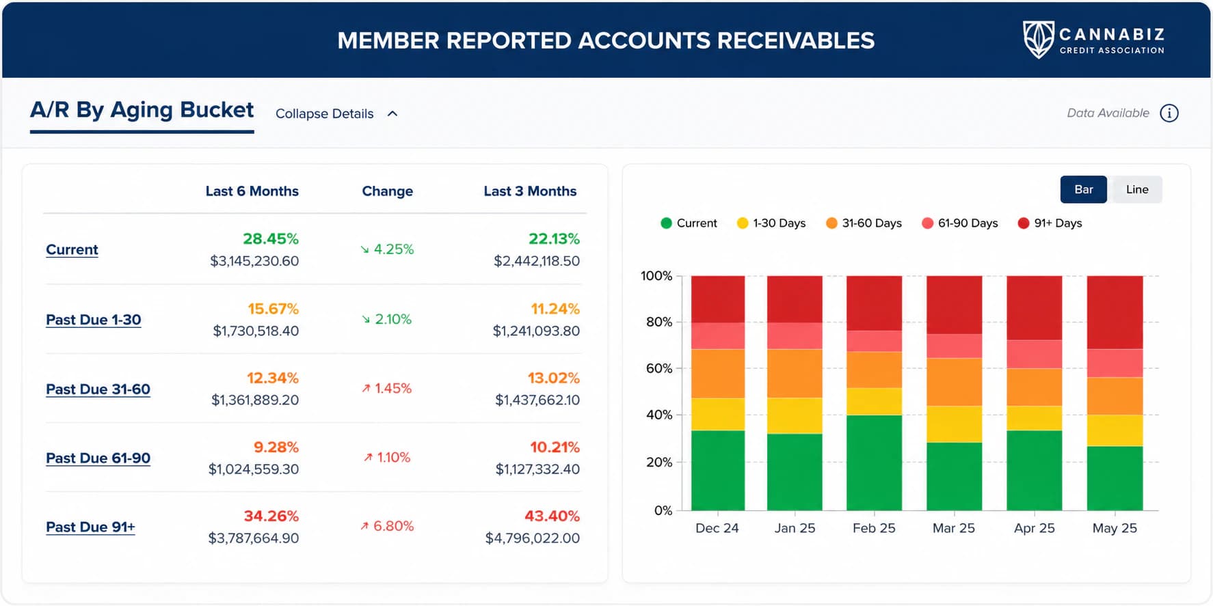Click the 10.21% value
1213x606 pixels.
tap(555, 447)
